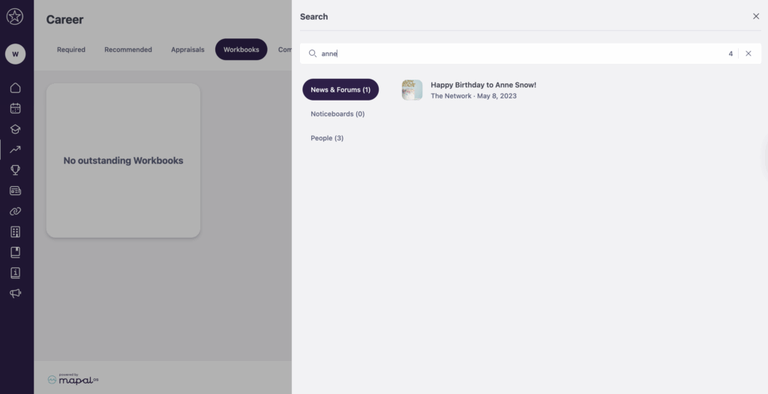Go to the Home icon in sidebar

[15, 88]
